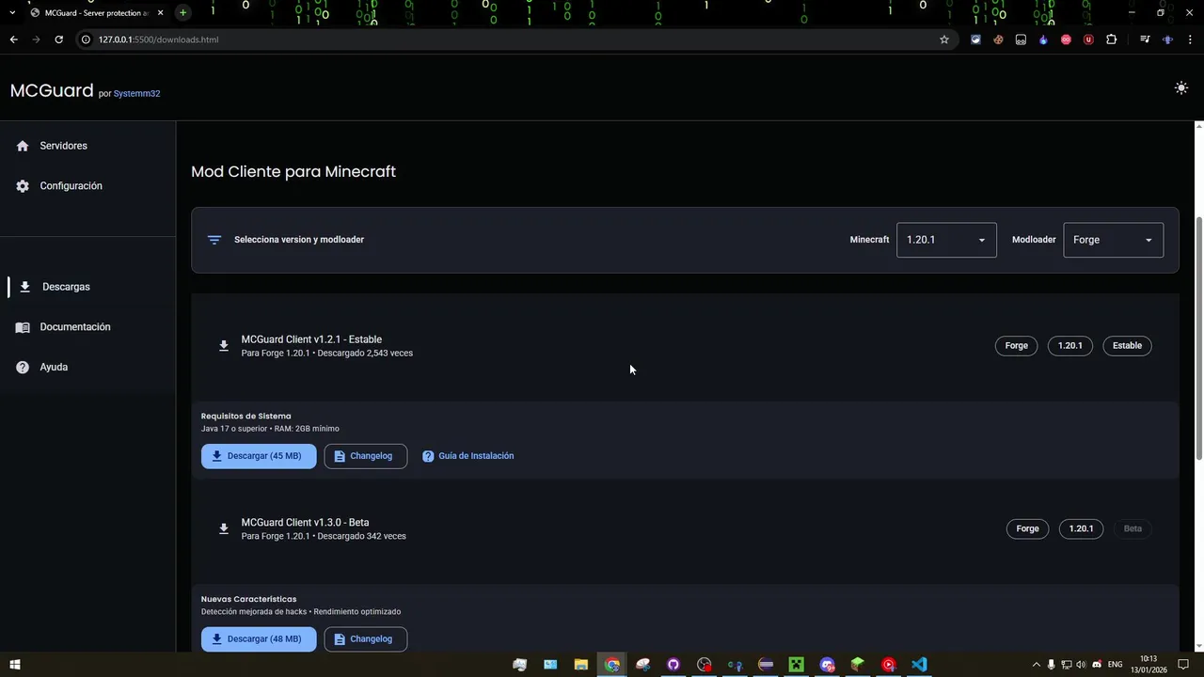Open the Guía de Instalación link
Viewport: 1204px width, 677px height.
467,456
